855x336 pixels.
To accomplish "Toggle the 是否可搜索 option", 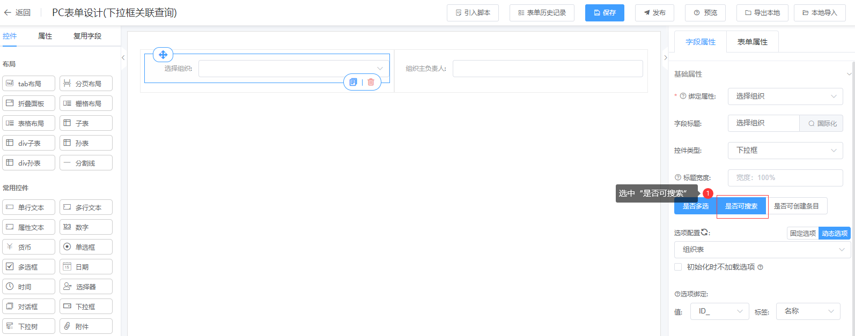I will click(x=741, y=206).
